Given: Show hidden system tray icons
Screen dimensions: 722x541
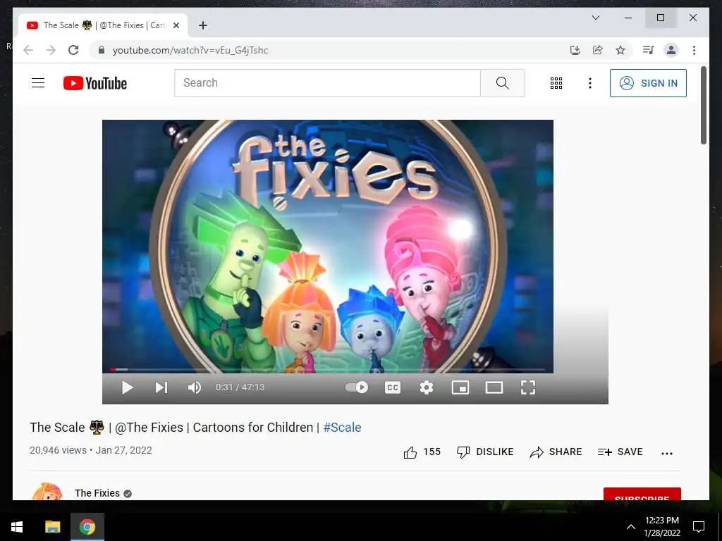Looking at the screenshot, I should (631, 527).
